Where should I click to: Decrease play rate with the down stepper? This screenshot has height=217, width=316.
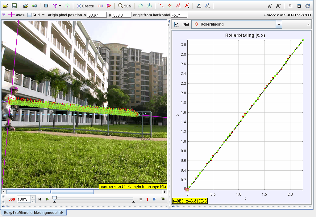33,201
